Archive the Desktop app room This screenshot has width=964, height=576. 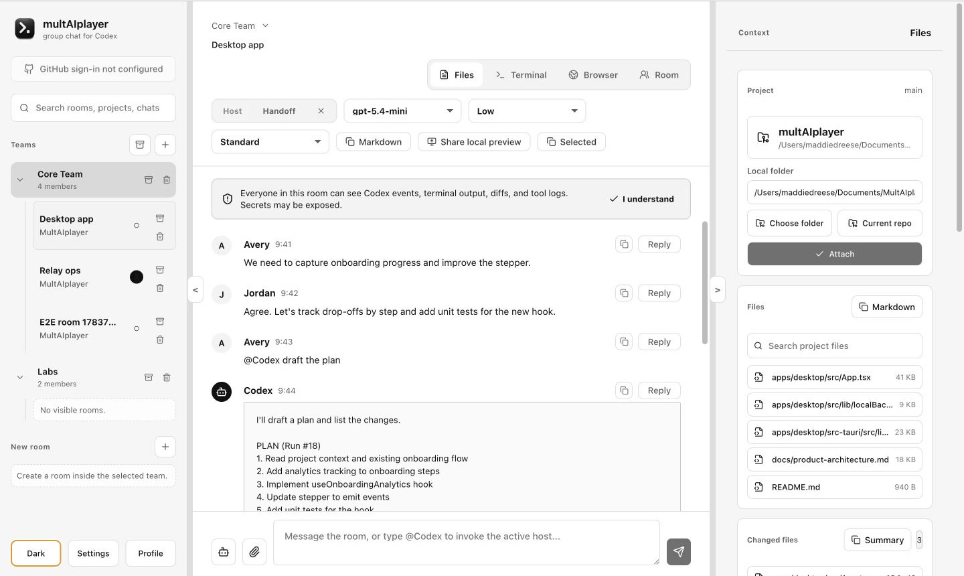click(160, 218)
